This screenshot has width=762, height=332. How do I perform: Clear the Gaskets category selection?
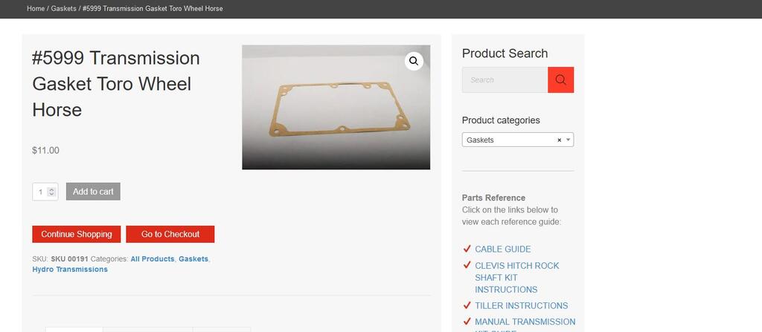(x=559, y=140)
